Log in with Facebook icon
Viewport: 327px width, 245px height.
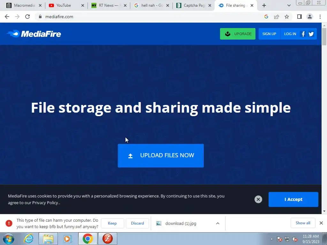[303, 34]
